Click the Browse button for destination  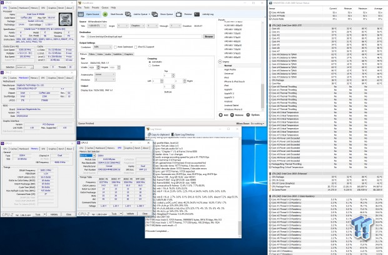[x=208, y=37]
